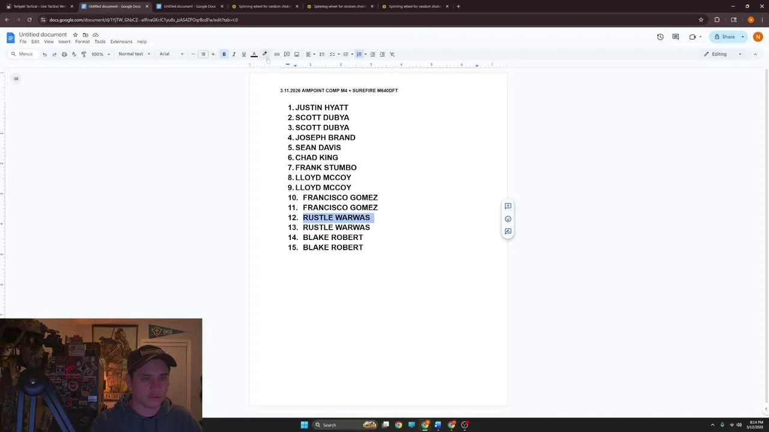This screenshot has height=432, width=769.
Task: Open the Extensions menu
Action: (121, 41)
